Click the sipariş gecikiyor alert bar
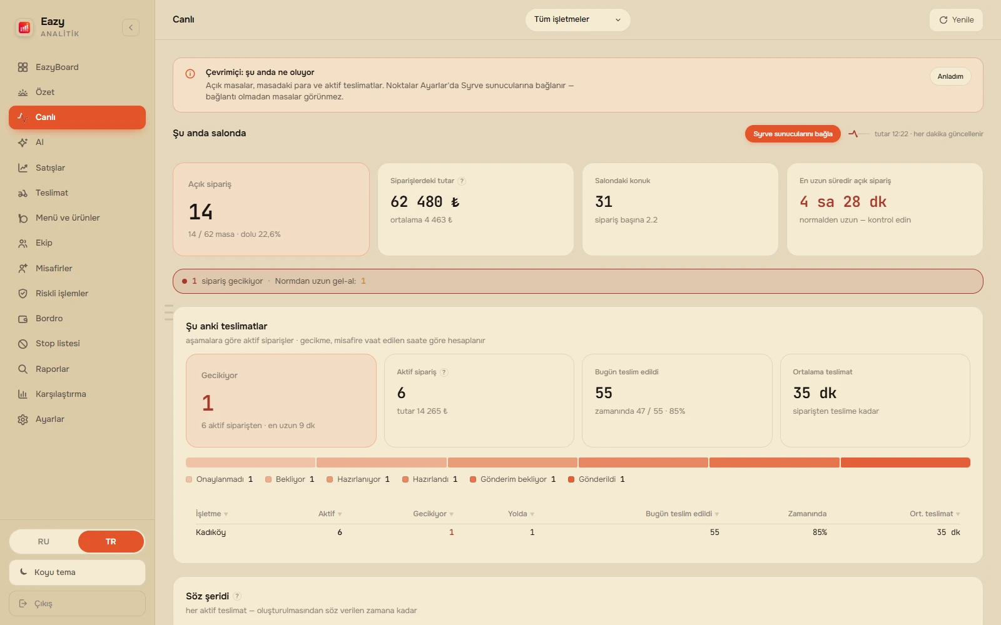This screenshot has height=625, width=1001. click(577, 281)
